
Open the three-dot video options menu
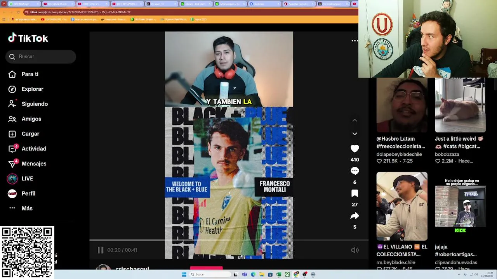tap(355, 41)
